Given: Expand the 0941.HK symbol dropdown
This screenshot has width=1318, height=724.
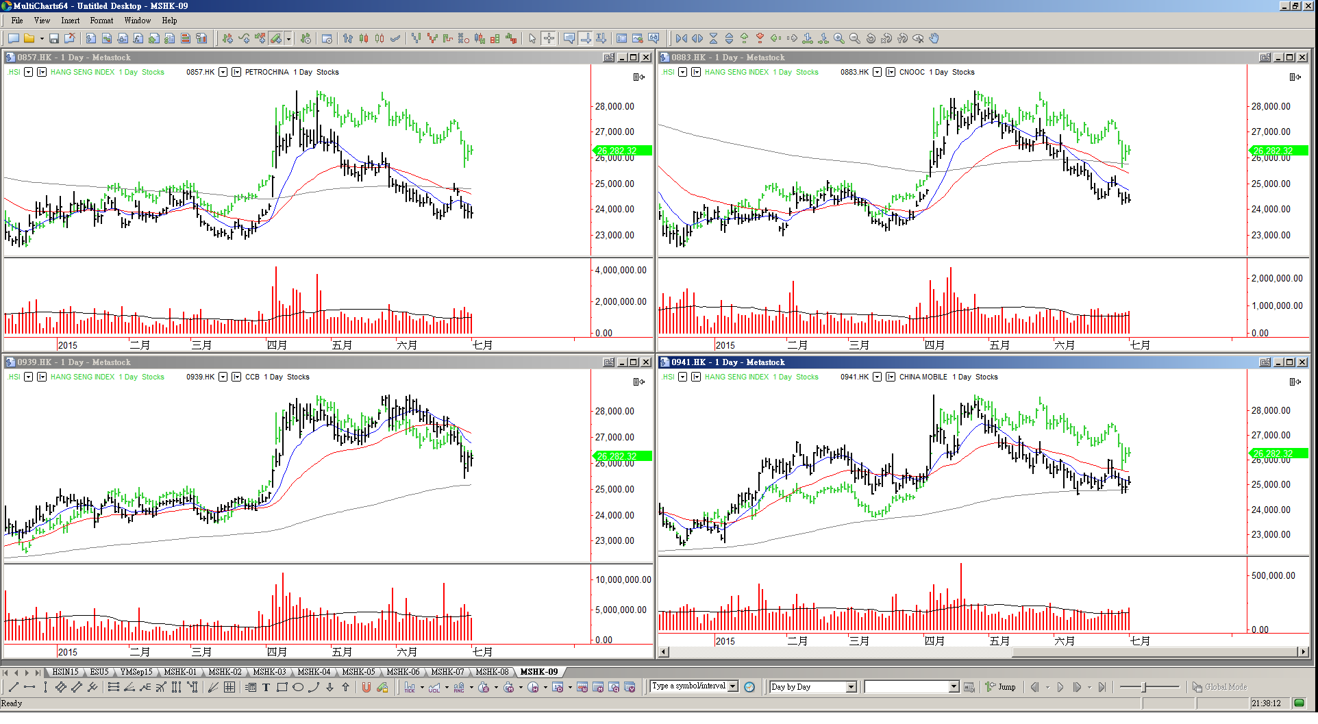Looking at the screenshot, I should point(878,377).
